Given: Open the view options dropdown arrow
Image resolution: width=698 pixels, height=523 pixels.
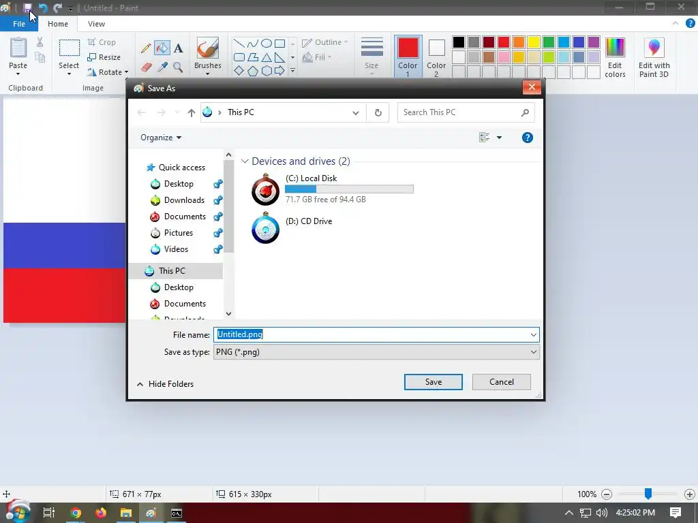Looking at the screenshot, I should [x=499, y=138].
